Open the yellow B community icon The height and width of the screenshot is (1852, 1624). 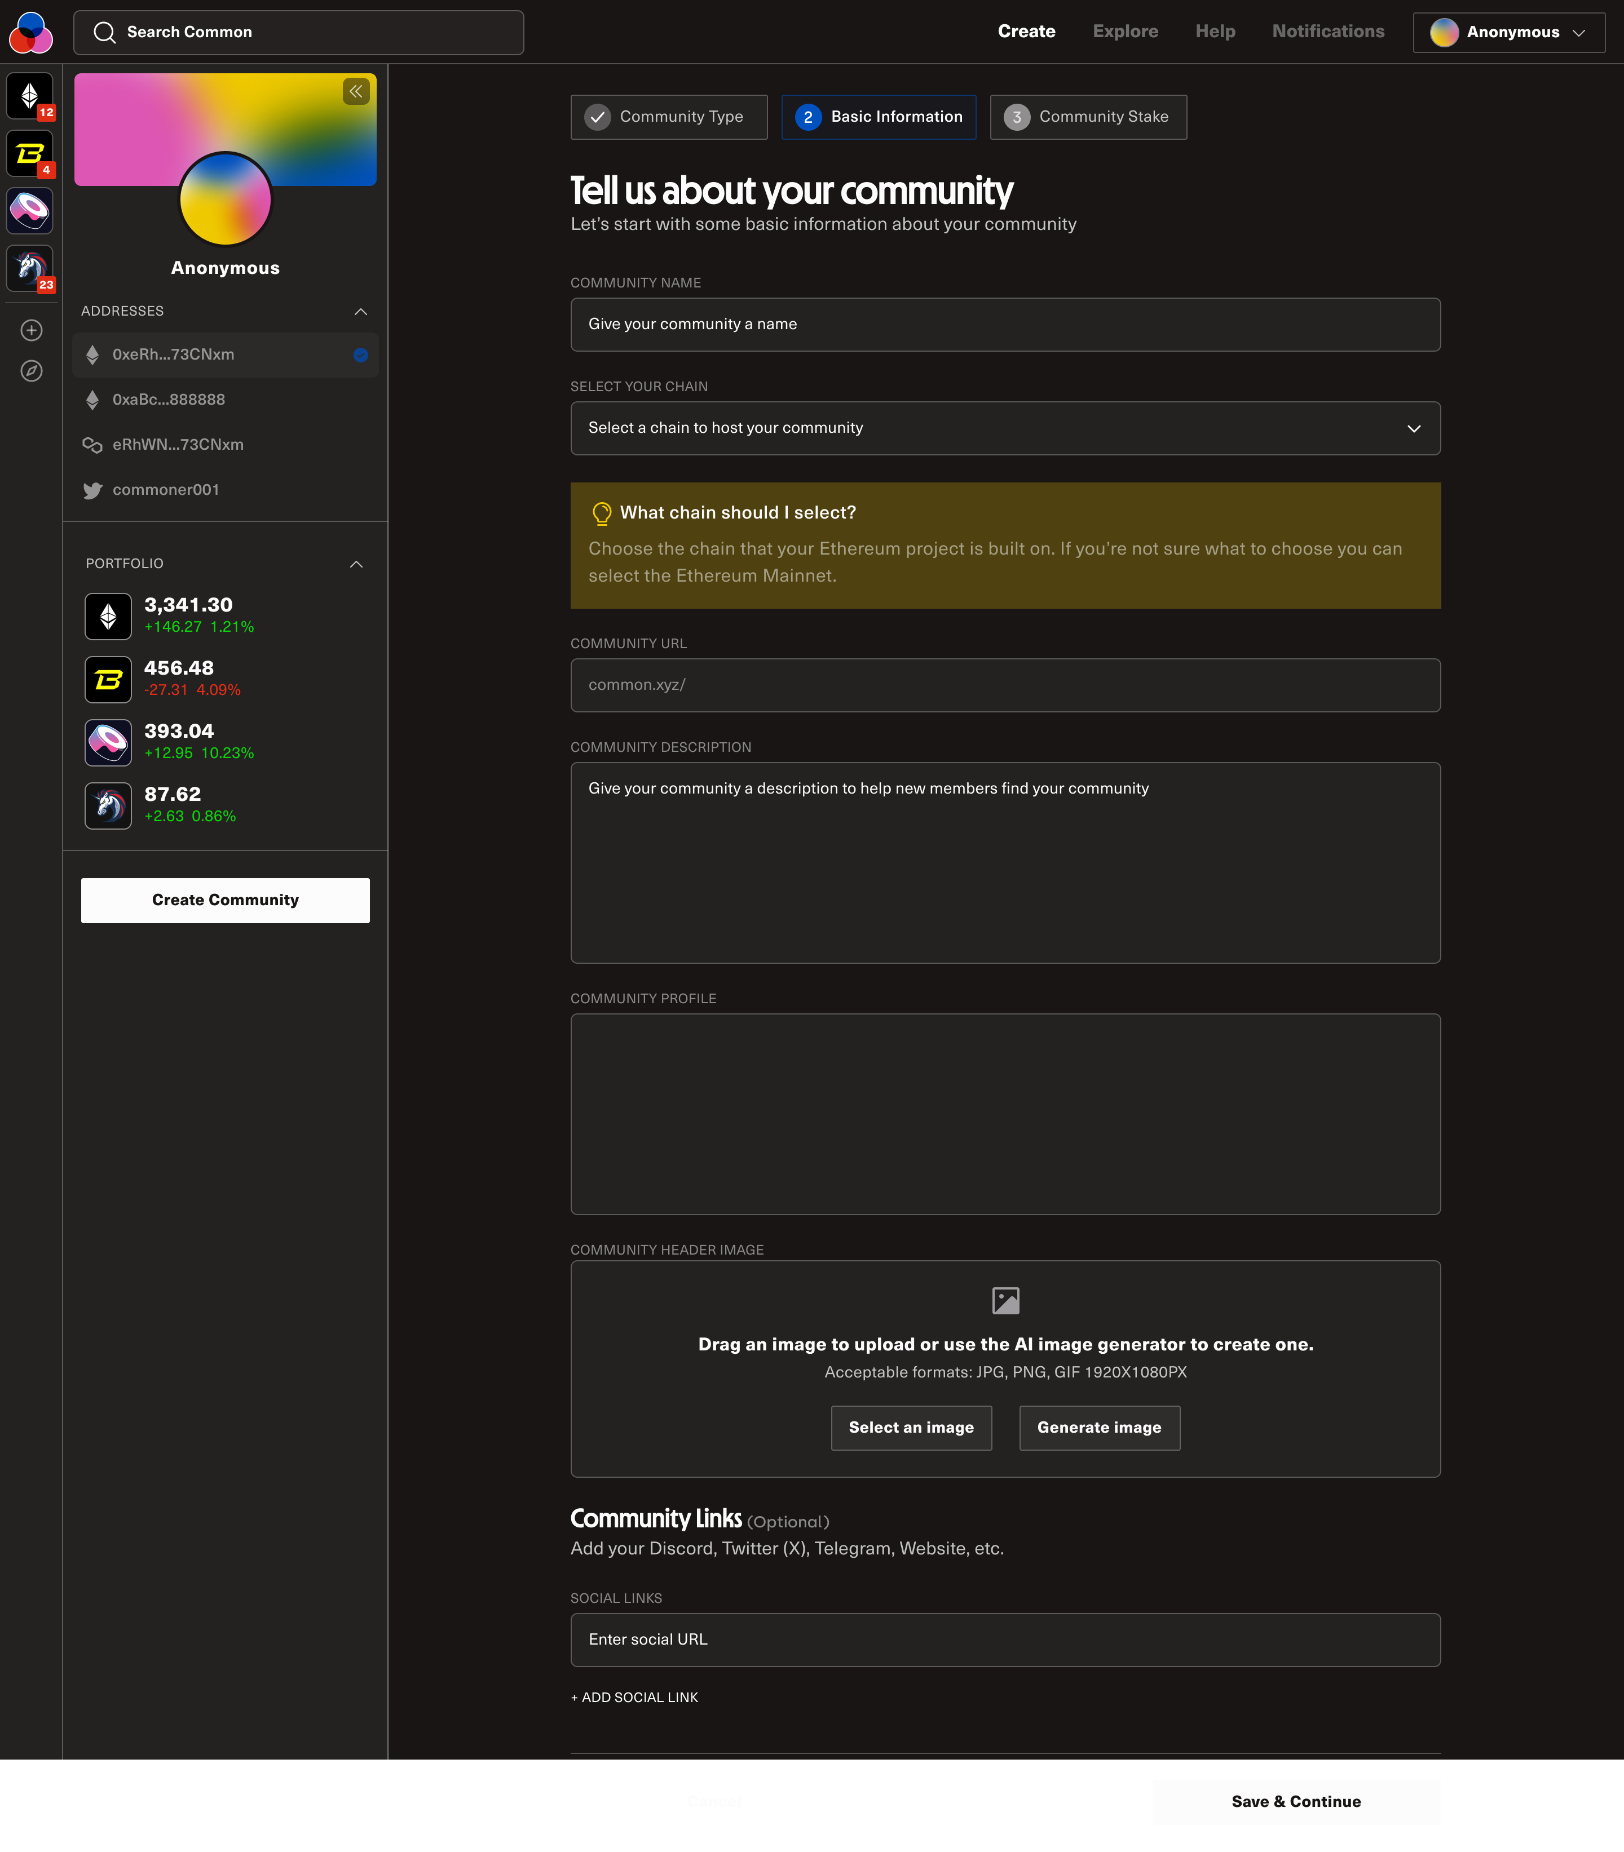(30, 153)
